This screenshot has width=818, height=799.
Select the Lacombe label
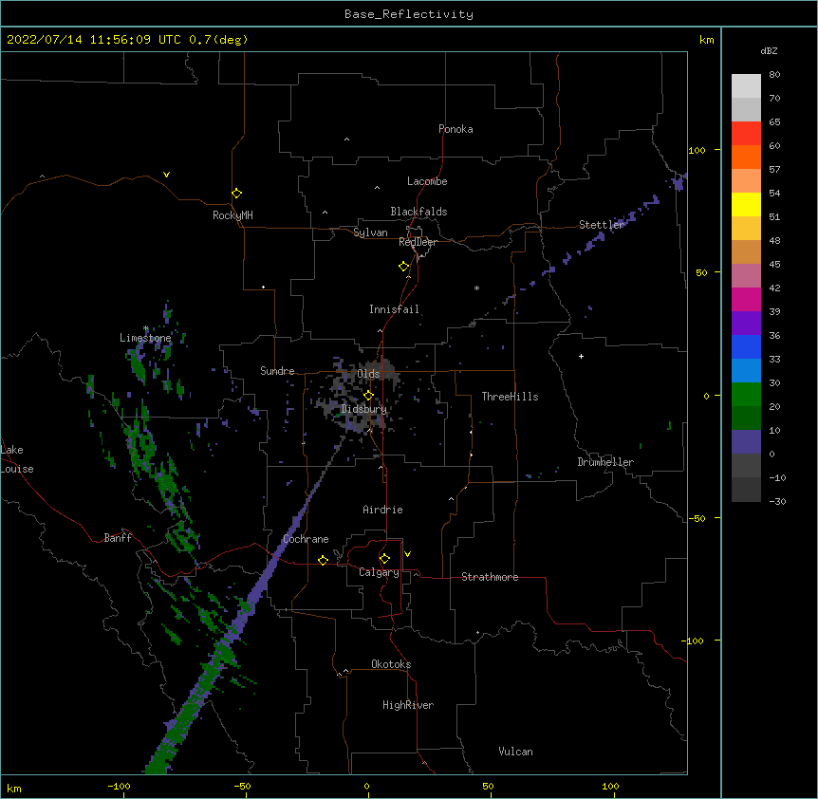point(427,181)
